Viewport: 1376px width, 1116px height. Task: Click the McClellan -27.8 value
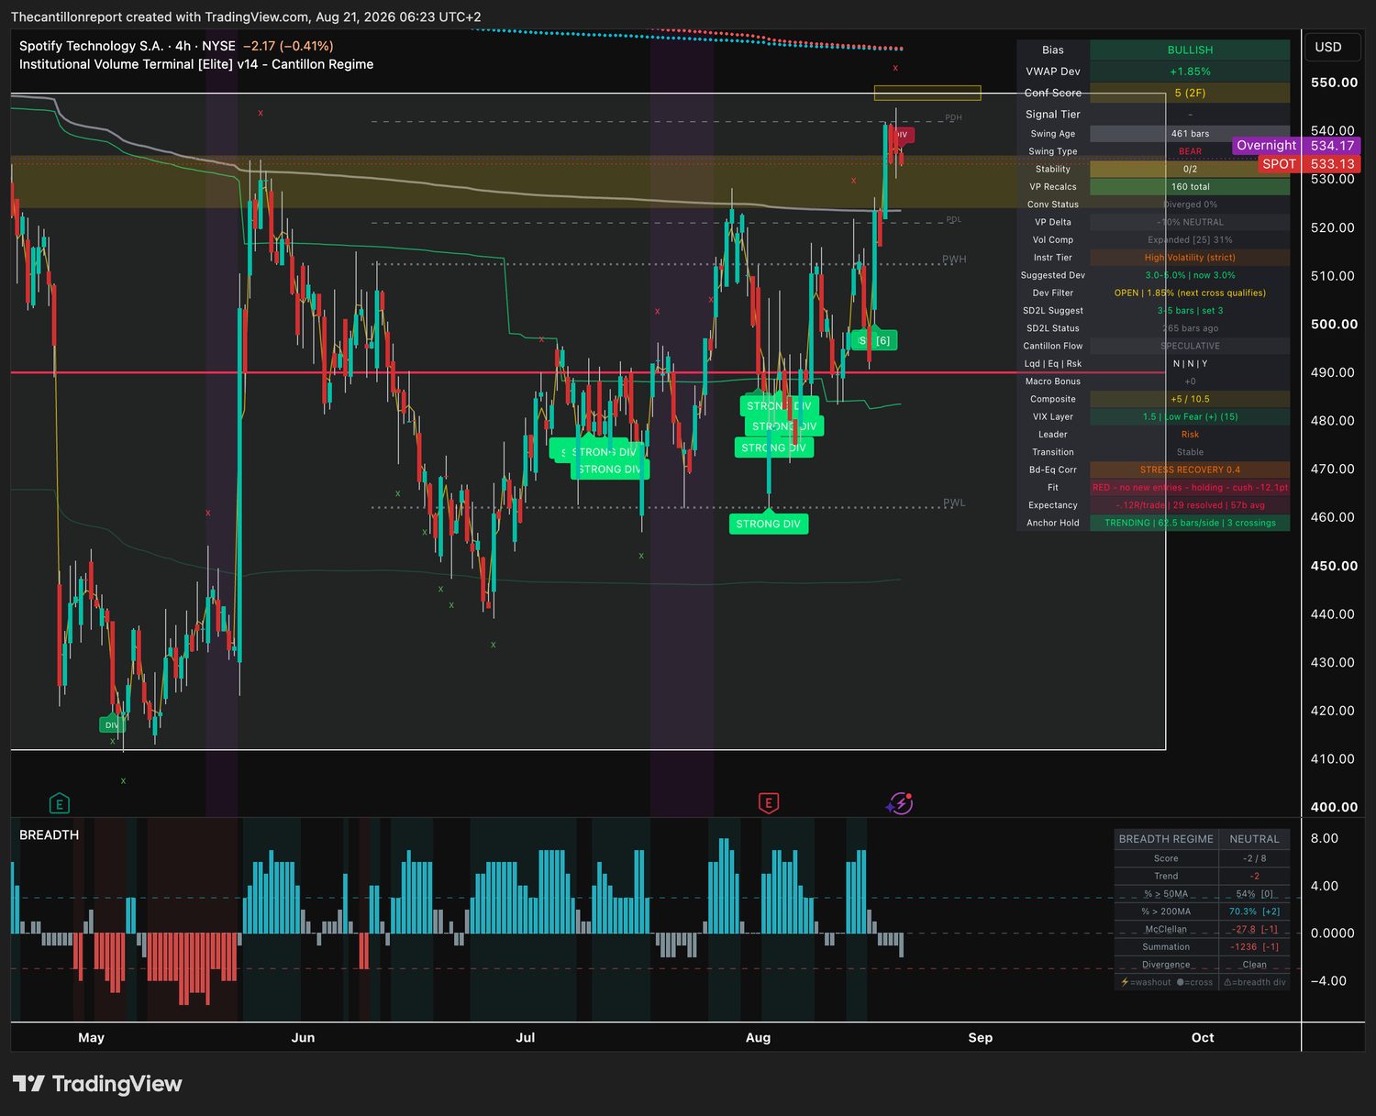[x=1254, y=930]
